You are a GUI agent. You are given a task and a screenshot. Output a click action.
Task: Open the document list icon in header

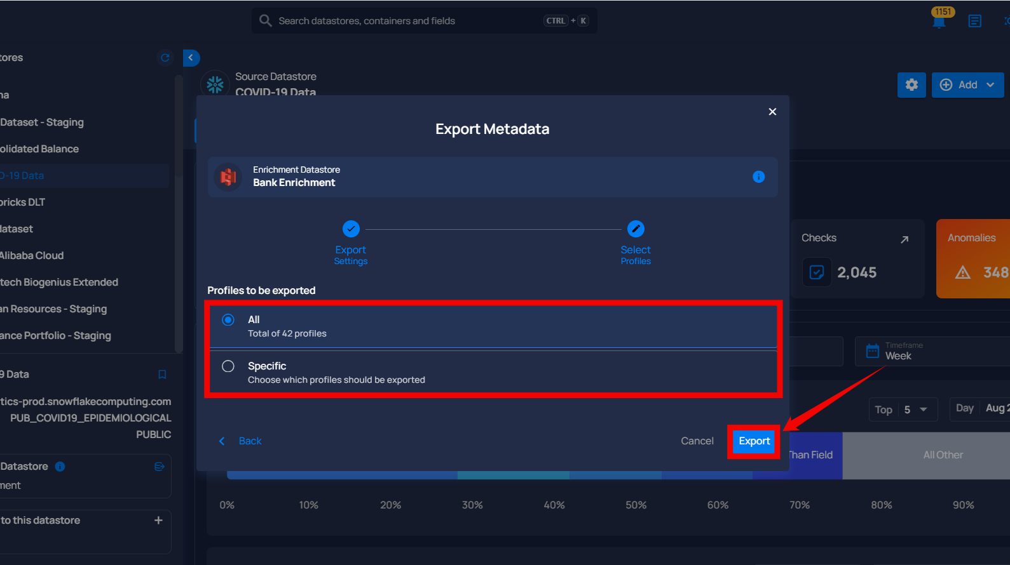pos(974,22)
